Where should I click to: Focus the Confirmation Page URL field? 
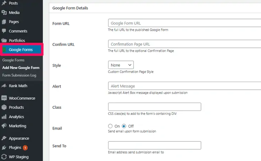tap(184, 44)
